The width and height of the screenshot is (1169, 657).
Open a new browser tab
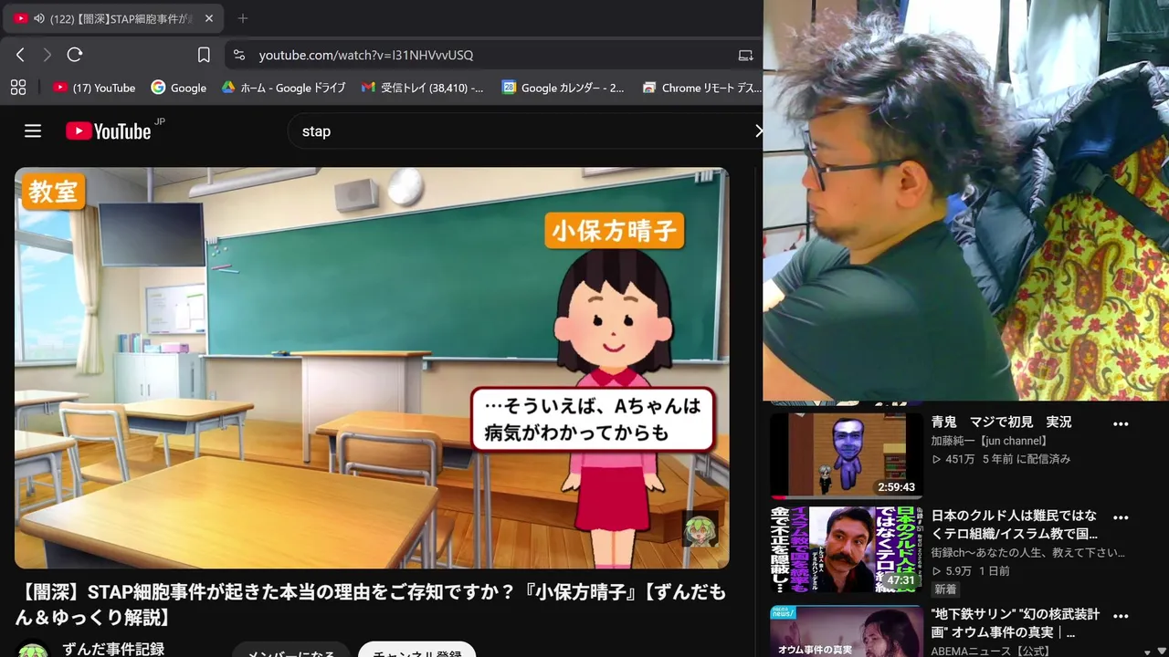[x=242, y=18]
